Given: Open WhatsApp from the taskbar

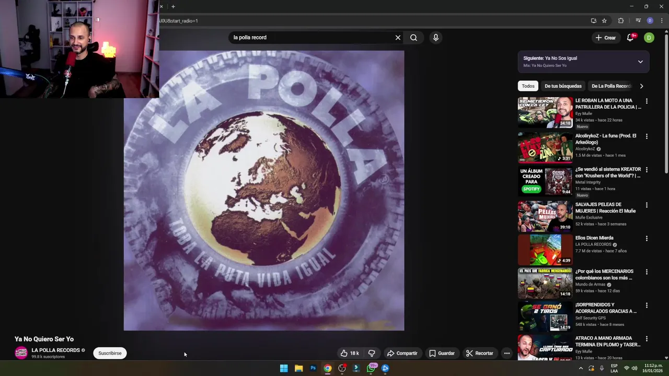Looking at the screenshot, I should click(371, 368).
